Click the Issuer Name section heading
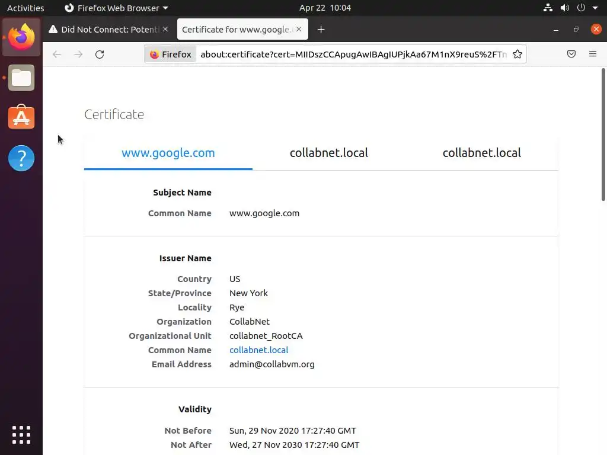The width and height of the screenshot is (607, 455). 185,258
